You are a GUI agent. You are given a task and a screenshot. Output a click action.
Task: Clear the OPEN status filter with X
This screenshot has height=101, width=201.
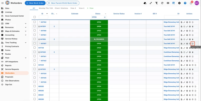(105, 17)
